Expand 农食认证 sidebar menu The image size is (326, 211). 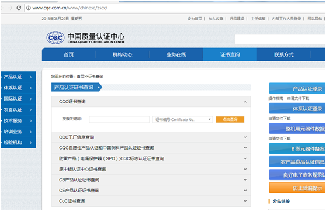pos(18,110)
